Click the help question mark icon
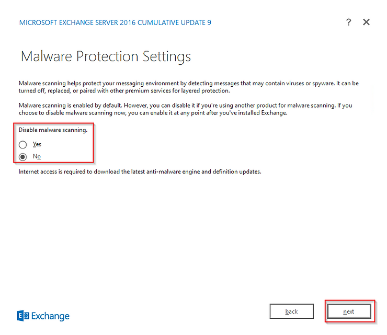The image size is (387, 335). point(349,22)
